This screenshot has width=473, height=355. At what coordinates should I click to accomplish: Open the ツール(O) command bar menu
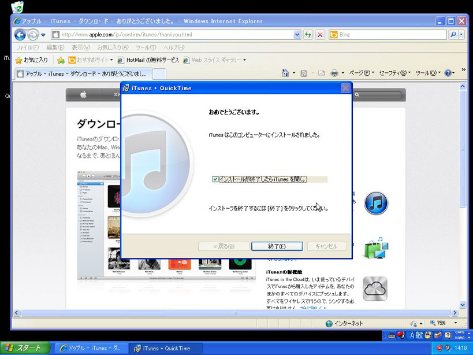pyautogui.click(x=428, y=73)
